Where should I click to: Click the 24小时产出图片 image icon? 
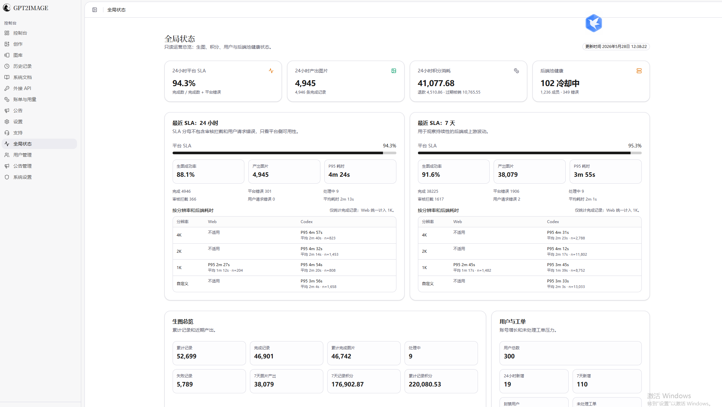(394, 71)
